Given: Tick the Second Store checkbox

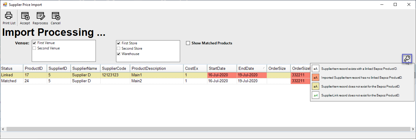Looking at the screenshot, I should (x=119, y=49).
